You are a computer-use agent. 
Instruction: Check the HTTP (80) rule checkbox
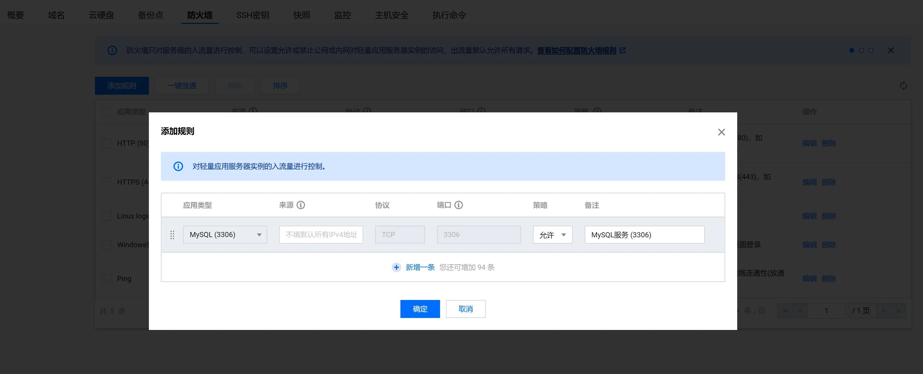point(107,143)
